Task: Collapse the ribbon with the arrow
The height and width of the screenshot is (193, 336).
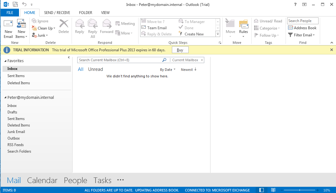Action: coord(332,43)
